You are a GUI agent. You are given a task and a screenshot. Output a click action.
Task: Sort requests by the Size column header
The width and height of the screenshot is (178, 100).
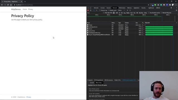[x=137, y=23]
